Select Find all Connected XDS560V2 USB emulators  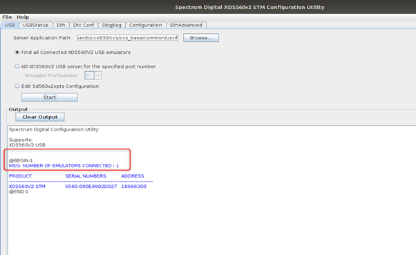click(x=17, y=53)
